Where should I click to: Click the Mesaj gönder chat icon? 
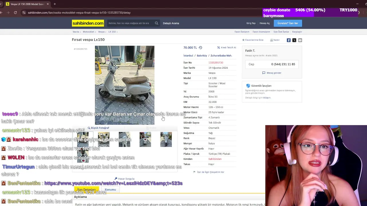click(264, 73)
